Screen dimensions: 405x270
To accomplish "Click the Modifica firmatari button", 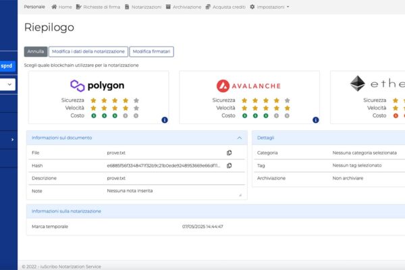I will point(151,52).
